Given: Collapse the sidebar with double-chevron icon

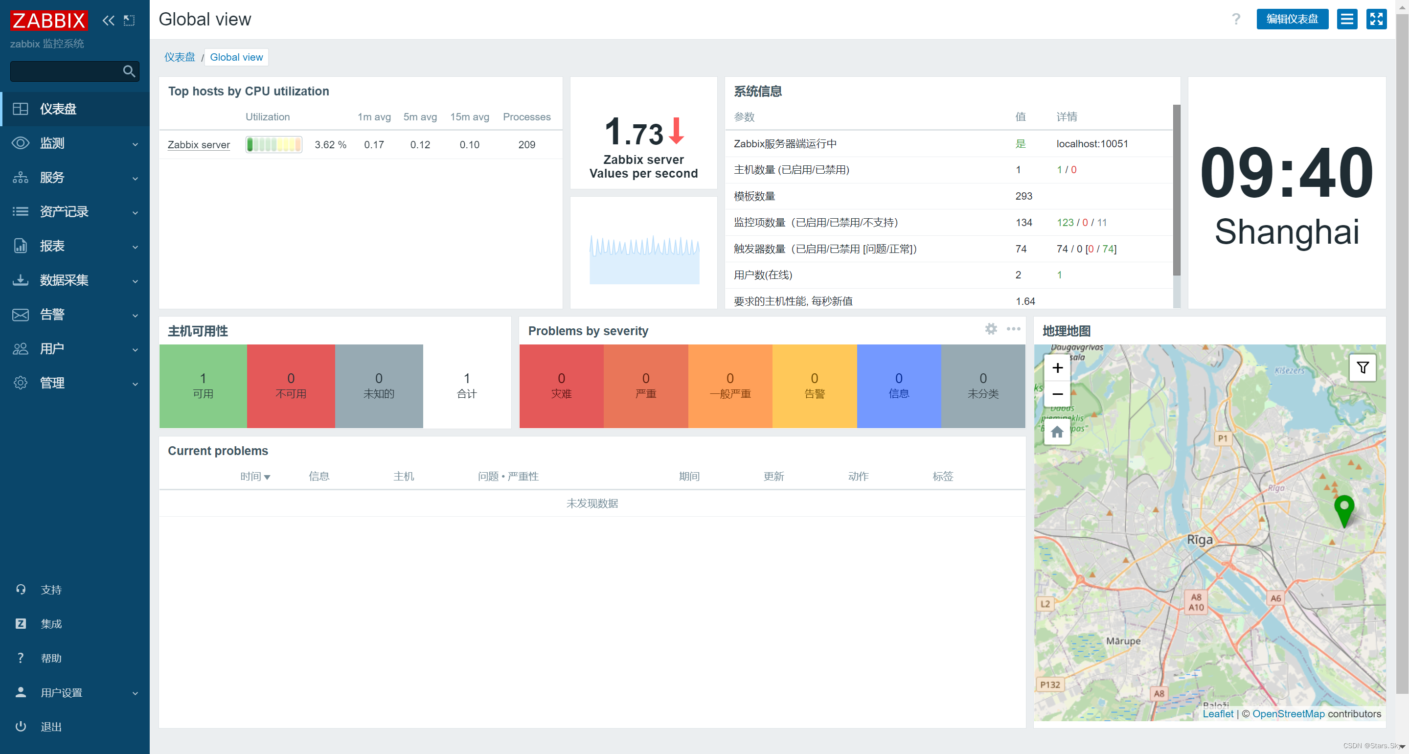Looking at the screenshot, I should tap(108, 21).
